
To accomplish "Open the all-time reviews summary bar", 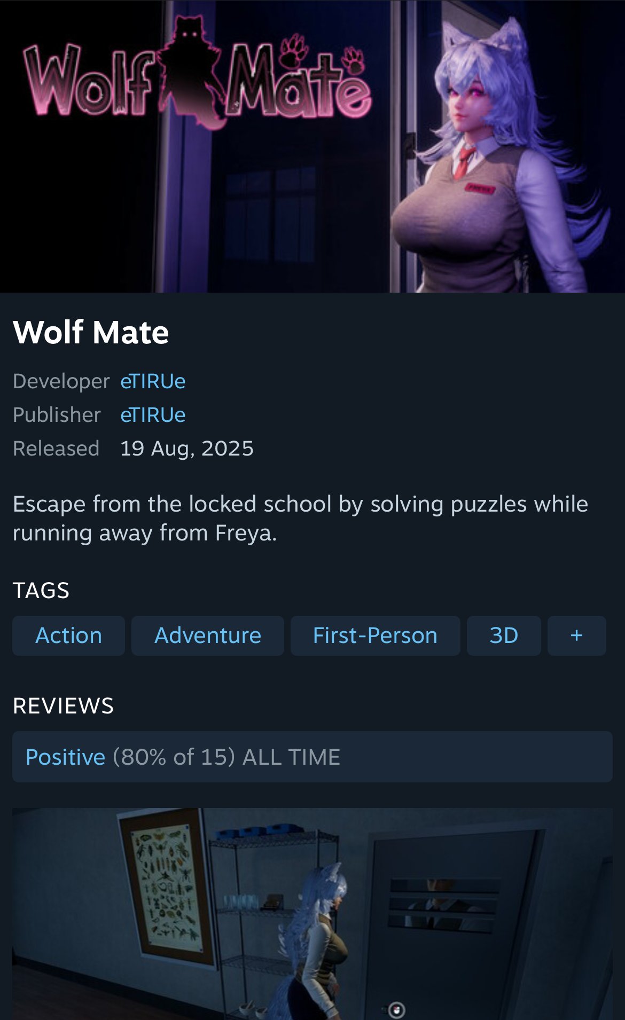I will click(x=312, y=757).
